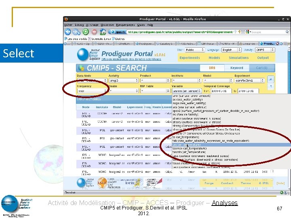Screen dimensions: 291x218
Task: Click the Contact footer link
Action: point(227,183)
